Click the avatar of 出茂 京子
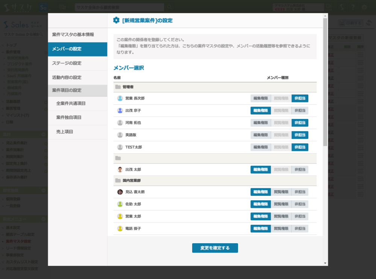Viewport: 376px width, 279px height. click(x=120, y=111)
